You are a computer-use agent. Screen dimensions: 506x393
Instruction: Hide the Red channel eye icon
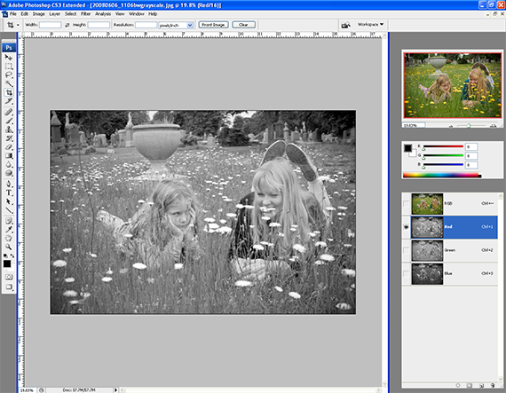406,227
